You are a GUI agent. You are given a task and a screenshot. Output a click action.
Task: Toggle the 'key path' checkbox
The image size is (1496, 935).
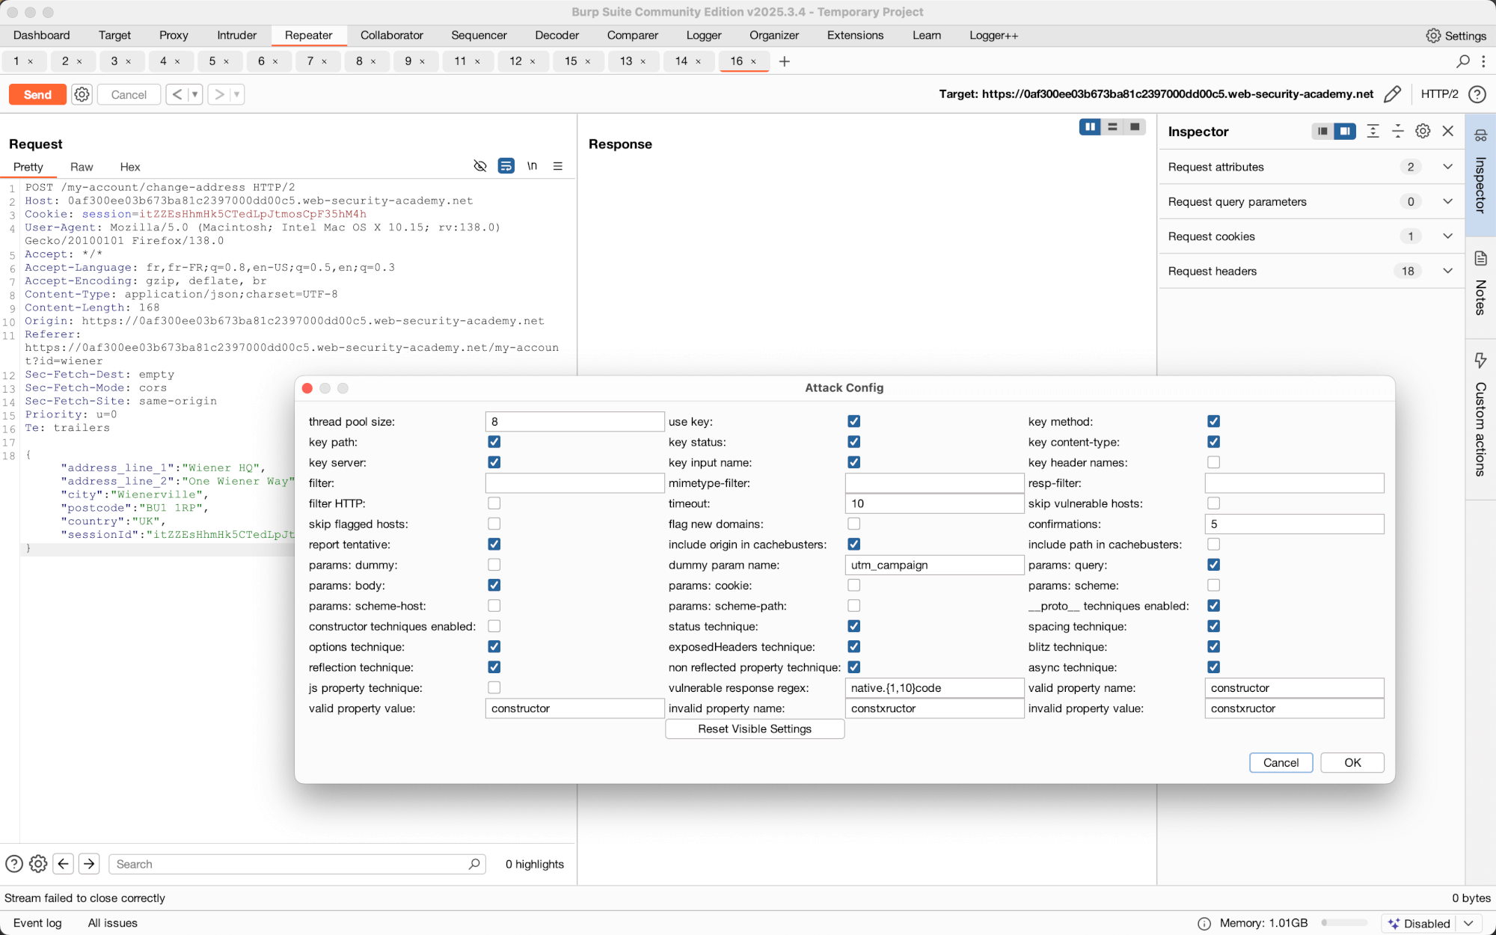point(494,442)
